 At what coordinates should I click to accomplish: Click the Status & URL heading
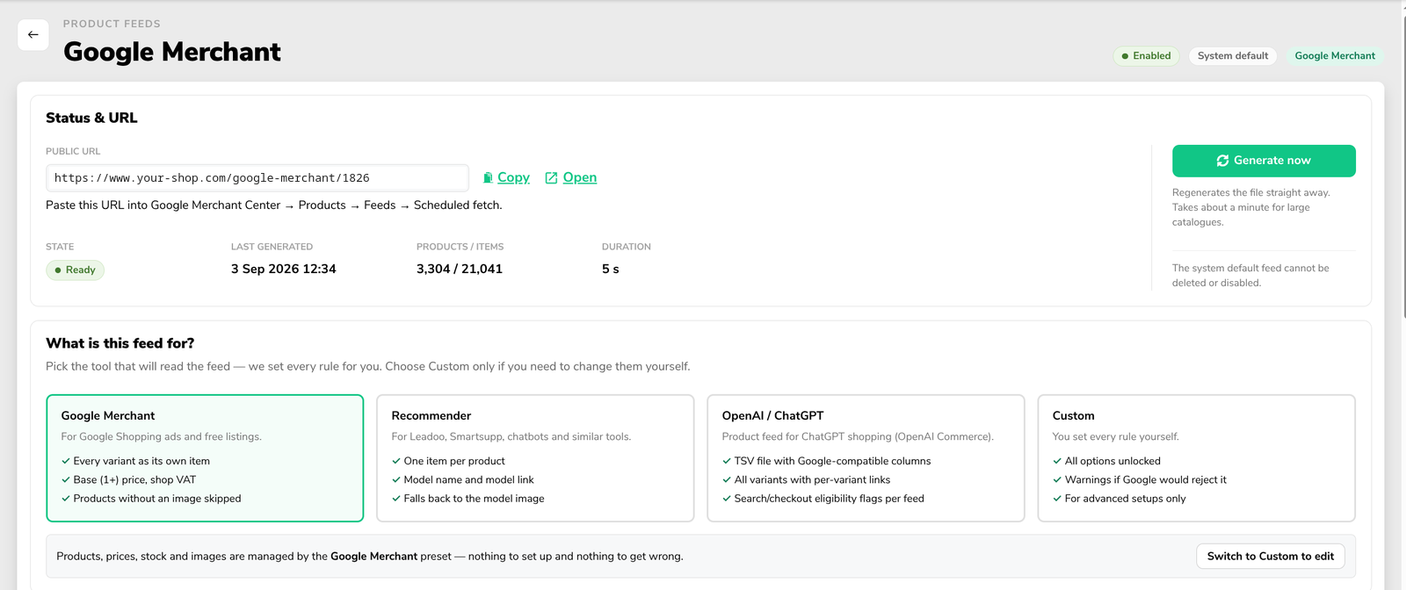(x=91, y=118)
